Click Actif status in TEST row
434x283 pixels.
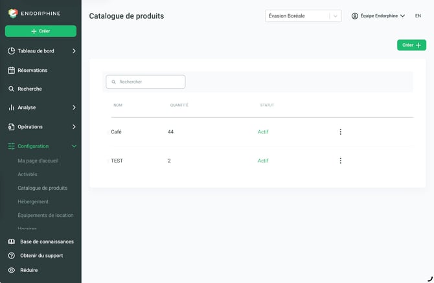(x=263, y=161)
